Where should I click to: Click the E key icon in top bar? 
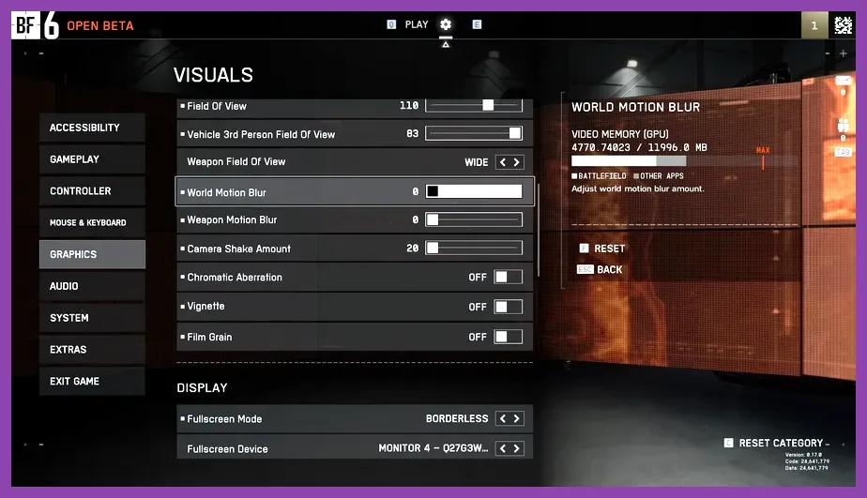coord(477,24)
